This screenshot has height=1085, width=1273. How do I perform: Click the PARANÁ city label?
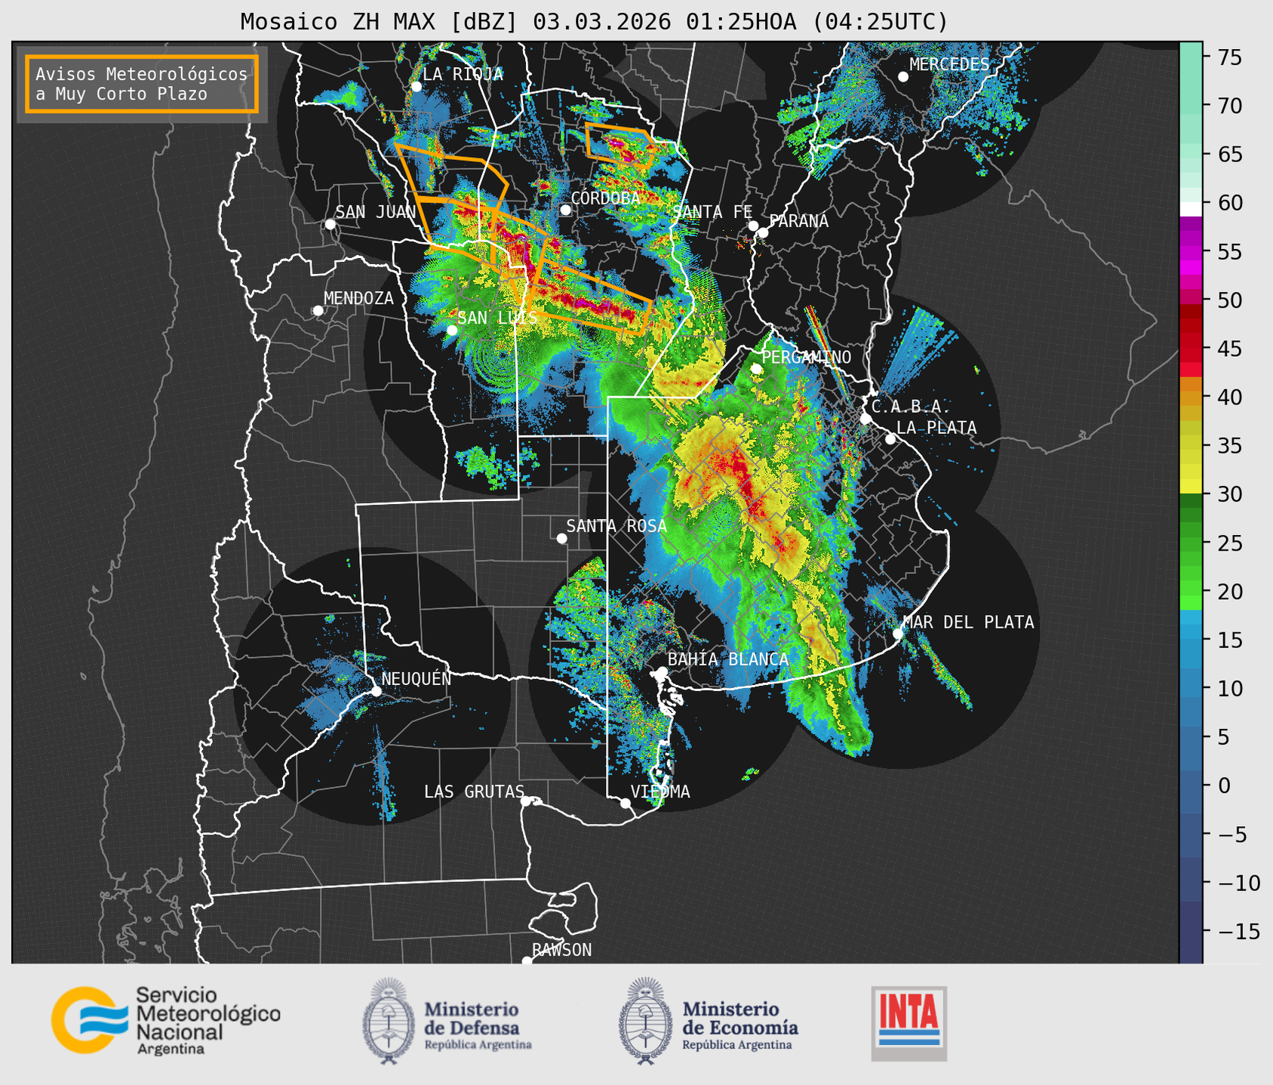pyautogui.click(x=798, y=221)
